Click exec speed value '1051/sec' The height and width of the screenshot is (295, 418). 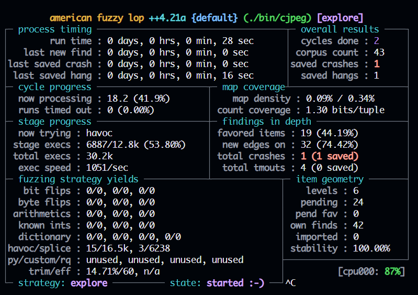click(x=107, y=167)
